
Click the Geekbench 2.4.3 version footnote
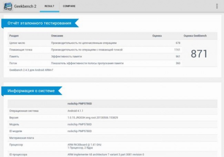(x=31, y=70)
